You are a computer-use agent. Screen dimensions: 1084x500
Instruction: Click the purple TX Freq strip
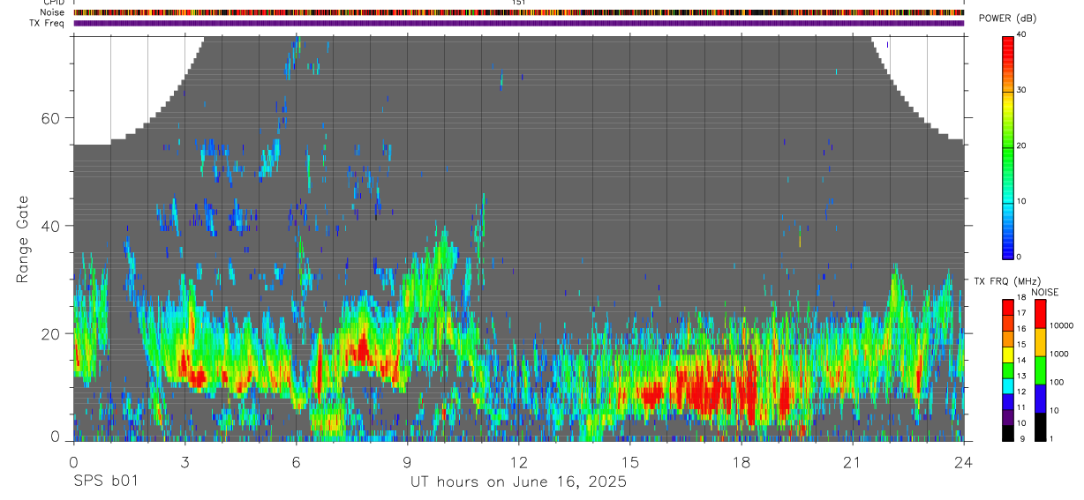tap(518, 23)
